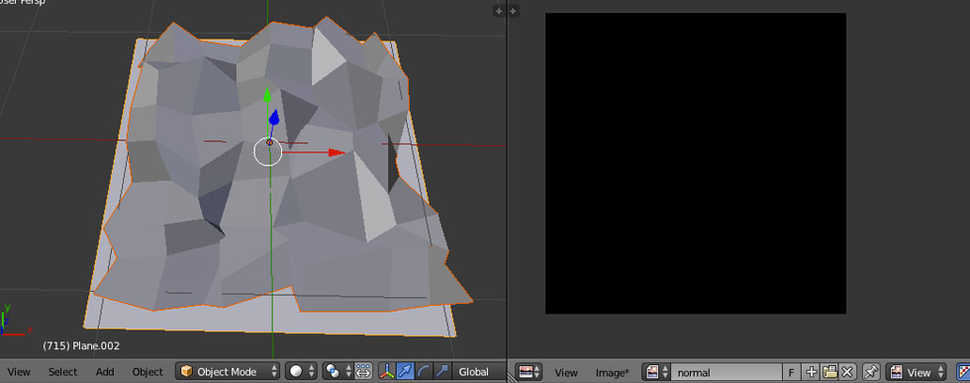
Task: Toggle the pin image icon
Action: click(x=871, y=372)
